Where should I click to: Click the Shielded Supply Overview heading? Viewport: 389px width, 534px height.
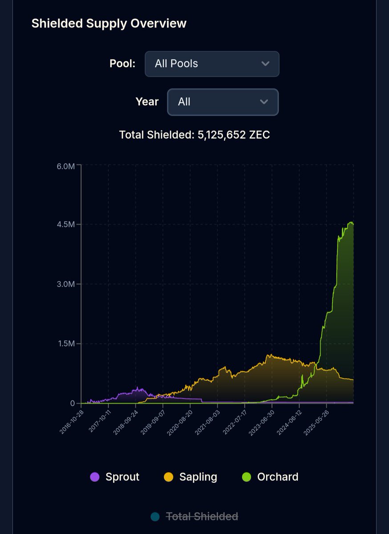pyautogui.click(x=109, y=24)
